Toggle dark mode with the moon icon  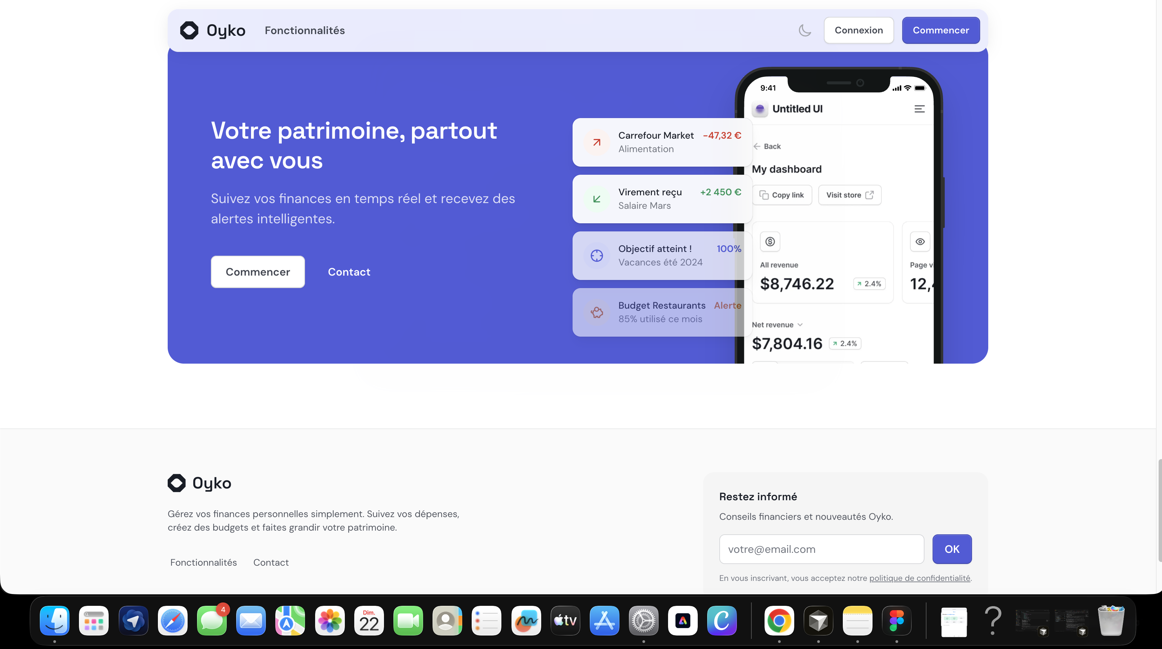click(805, 30)
